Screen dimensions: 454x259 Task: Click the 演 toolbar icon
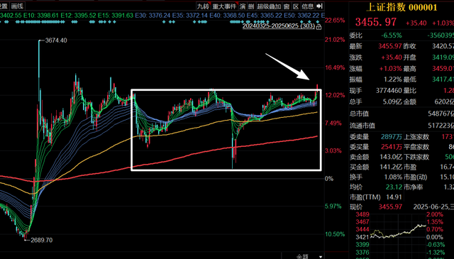pos(243,6)
